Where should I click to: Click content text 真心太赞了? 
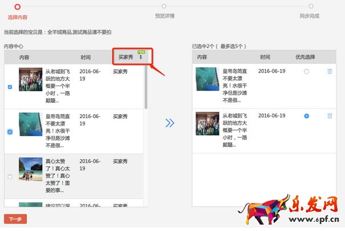click(58, 176)
